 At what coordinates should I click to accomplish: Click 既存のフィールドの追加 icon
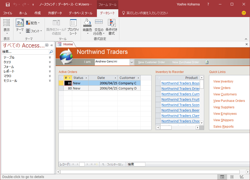pos(56,23)
